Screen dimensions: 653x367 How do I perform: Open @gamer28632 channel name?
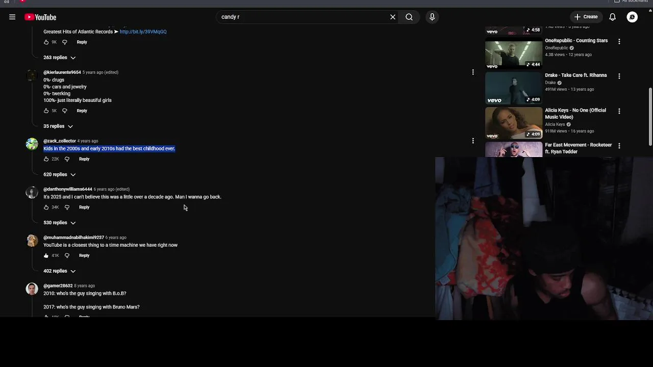(58, 286)
